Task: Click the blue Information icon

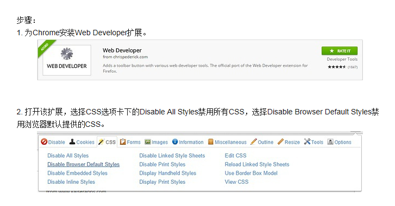Action: tap(175, 141)
